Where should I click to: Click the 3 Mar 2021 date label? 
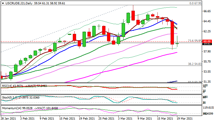[x=125, y=118]
